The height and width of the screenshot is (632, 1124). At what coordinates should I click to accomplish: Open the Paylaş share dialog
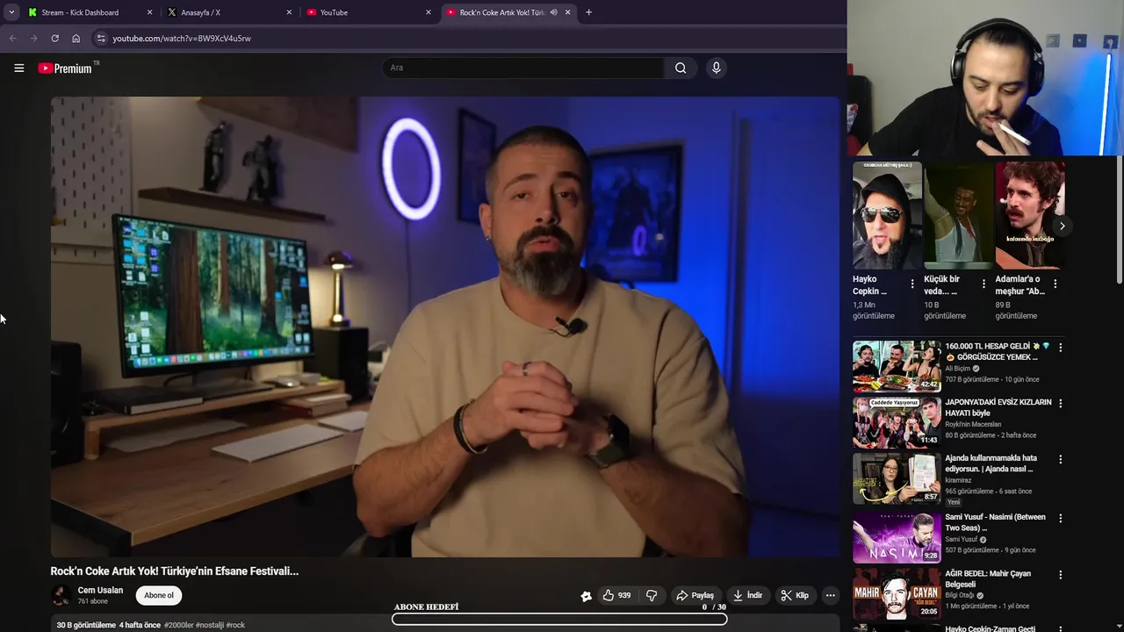coord(695,595)
